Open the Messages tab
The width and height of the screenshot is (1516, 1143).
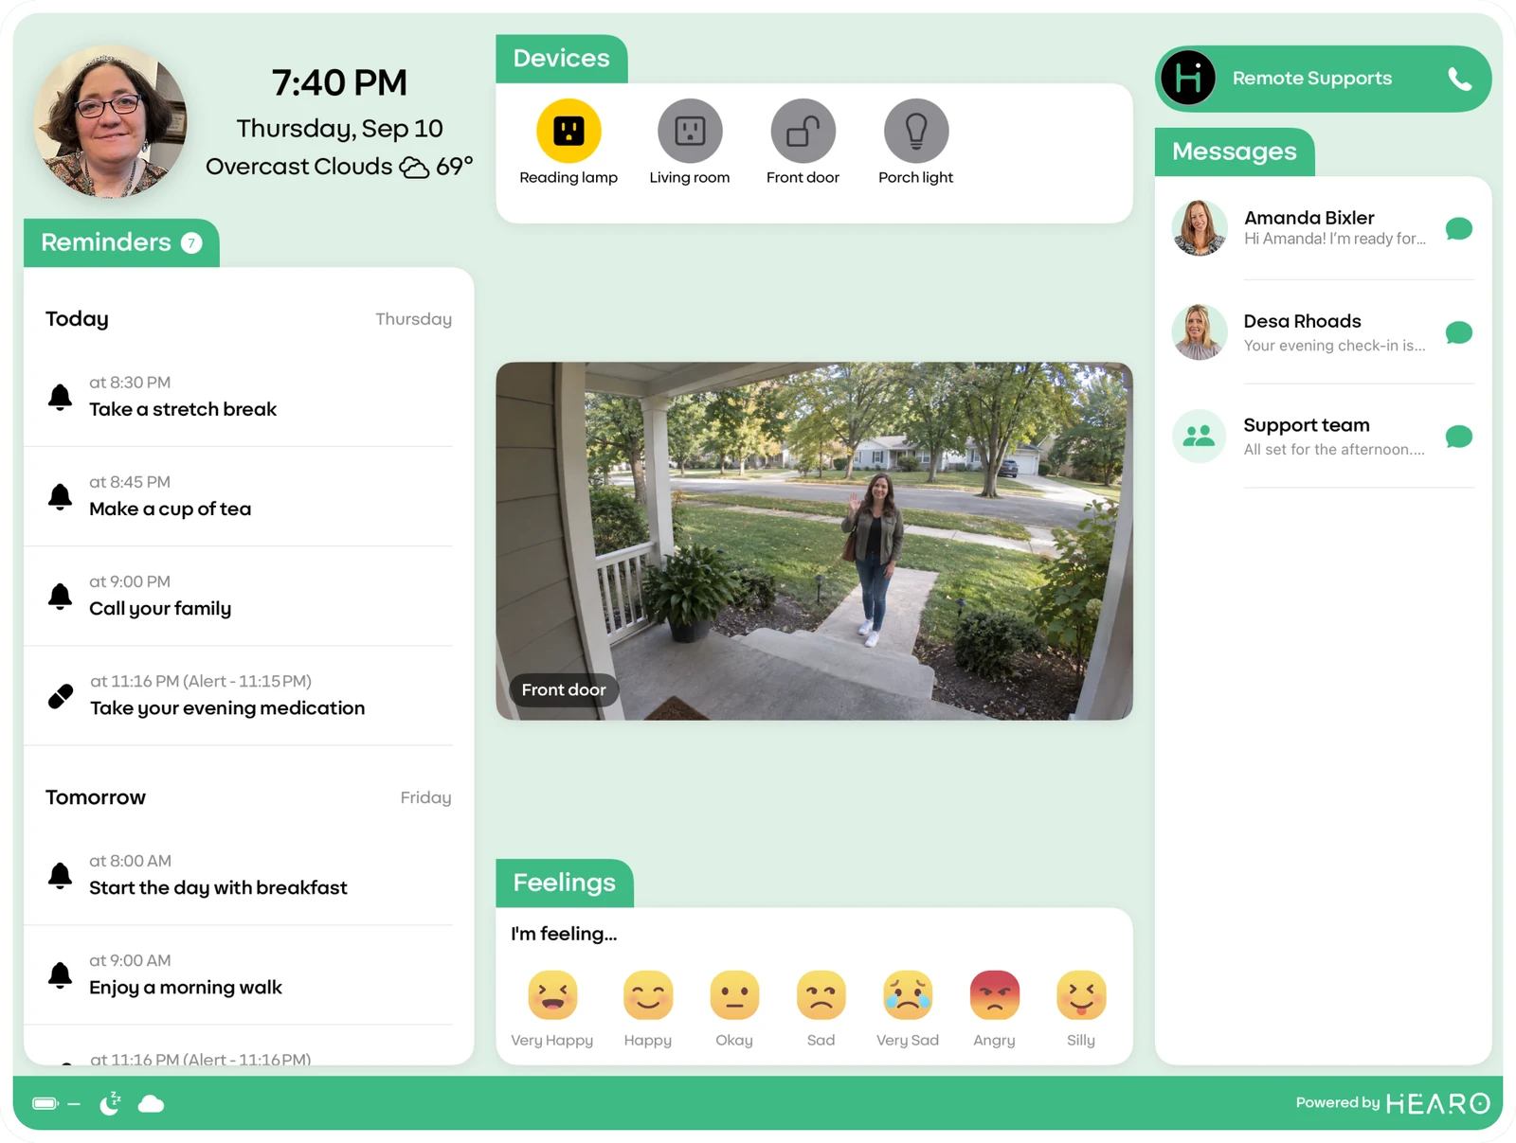point(1234,152)
